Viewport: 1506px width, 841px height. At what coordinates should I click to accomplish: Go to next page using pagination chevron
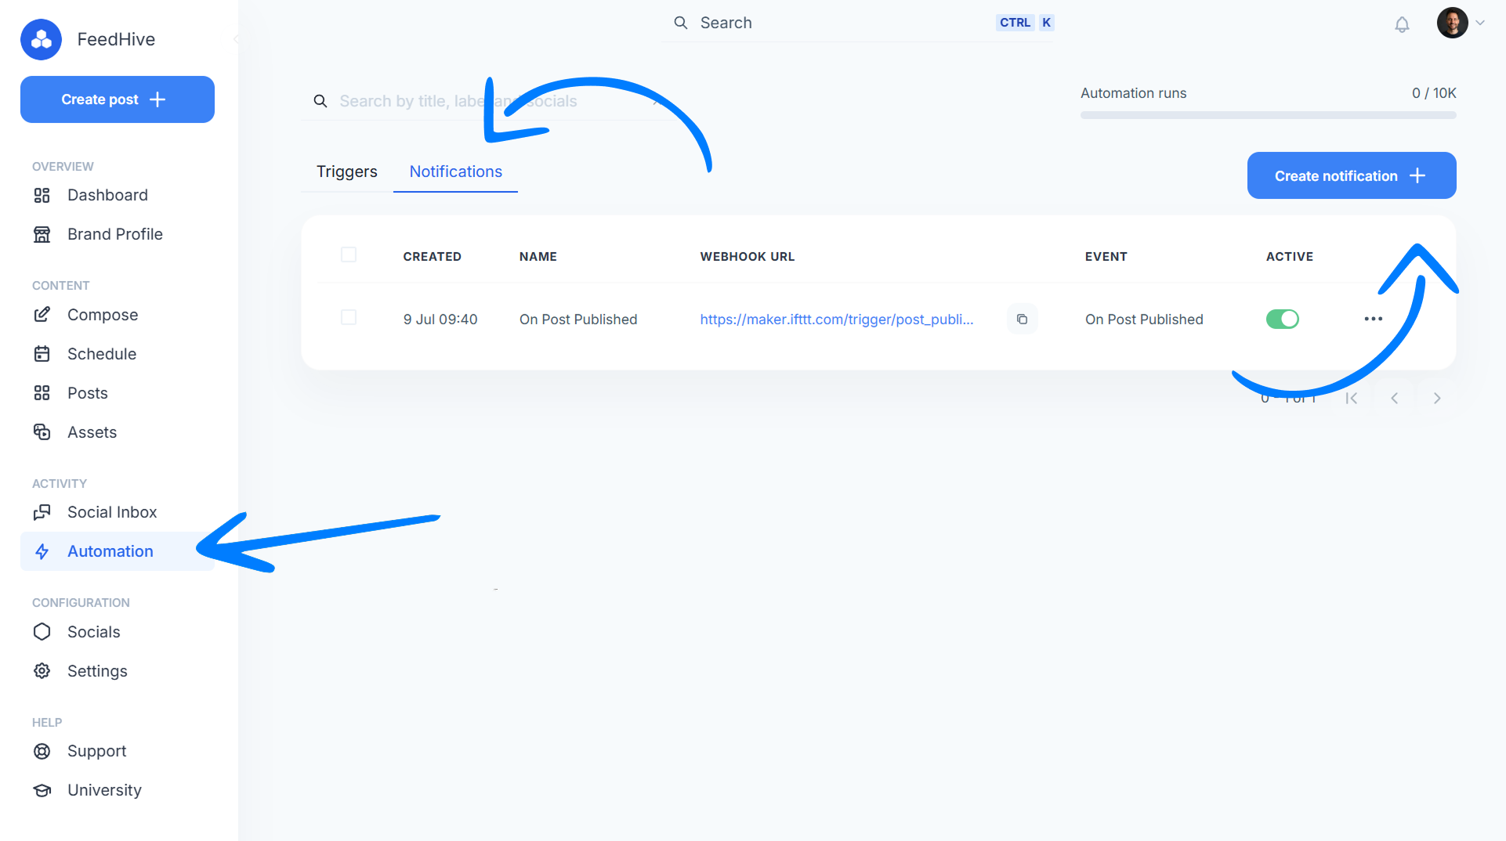[1436, 399]
